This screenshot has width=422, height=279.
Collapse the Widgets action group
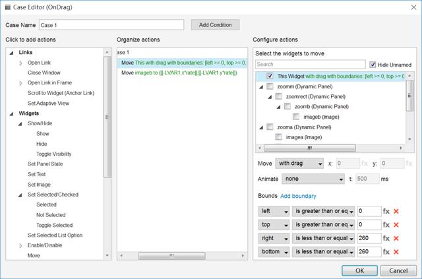coord(11,114)
